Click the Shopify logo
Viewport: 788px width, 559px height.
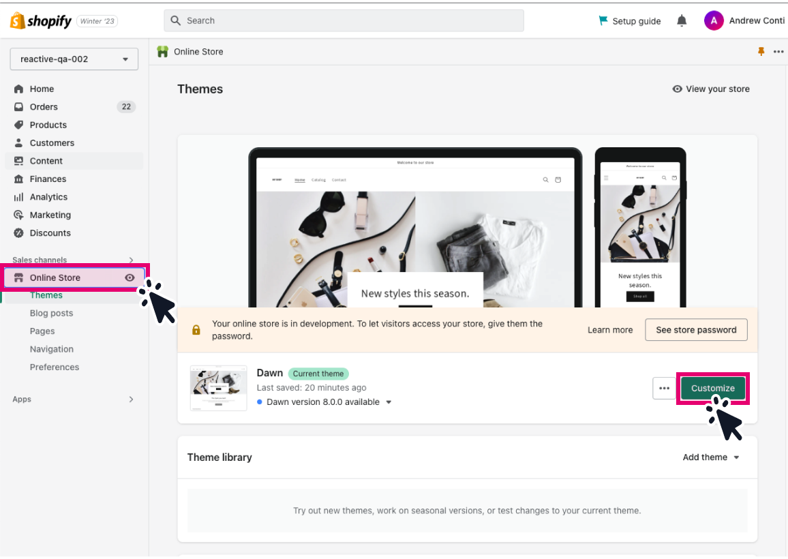pyautogui.click(x=41, y=20)
